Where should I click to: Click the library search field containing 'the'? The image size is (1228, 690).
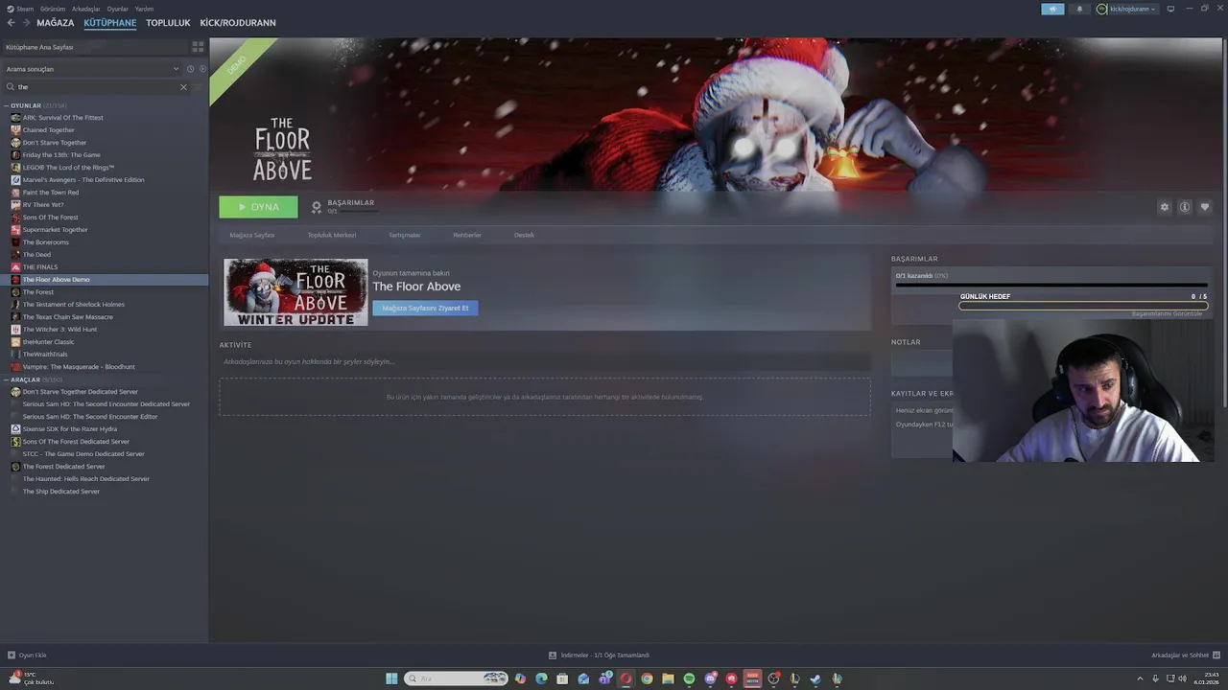click(x=96, y=87)
